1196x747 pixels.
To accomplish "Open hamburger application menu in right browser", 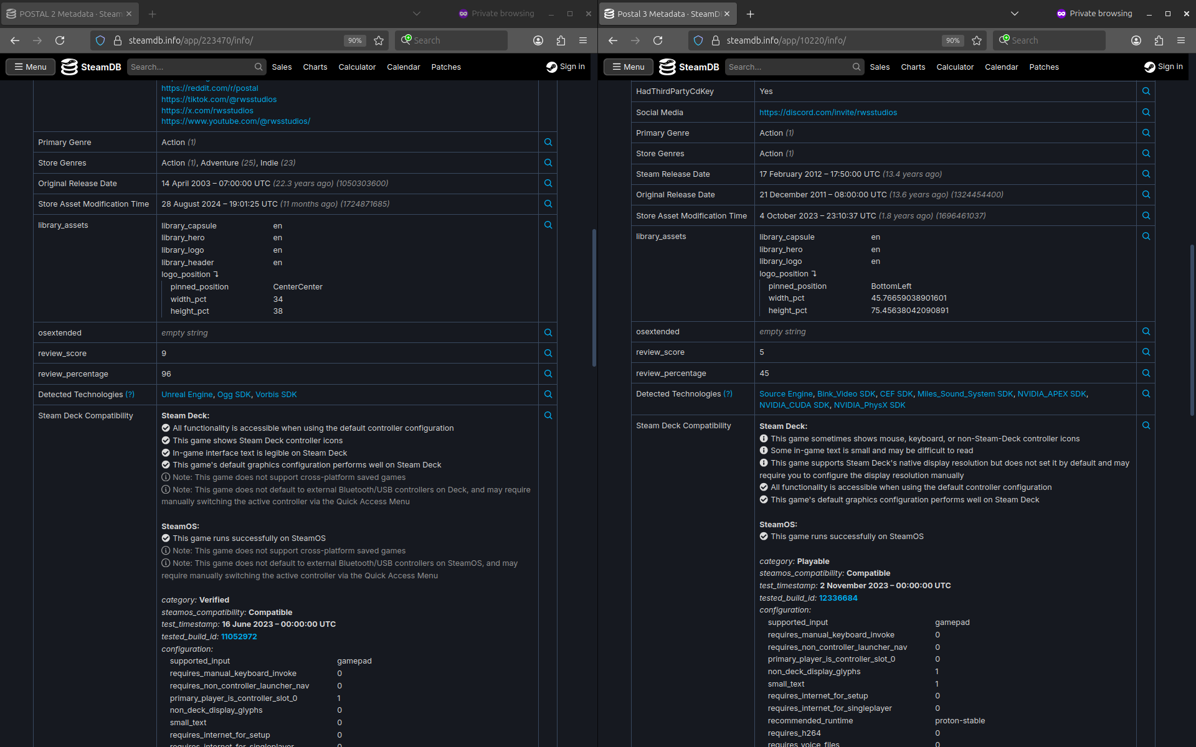I will 1181,40.
